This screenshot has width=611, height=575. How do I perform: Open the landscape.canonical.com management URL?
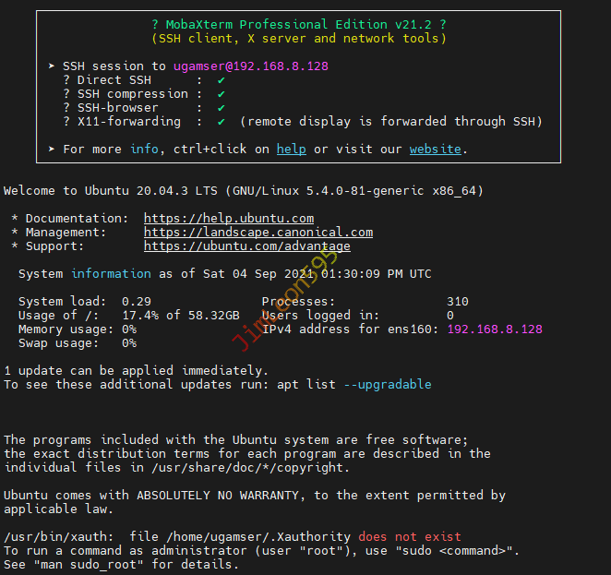[x=258, y=233]
